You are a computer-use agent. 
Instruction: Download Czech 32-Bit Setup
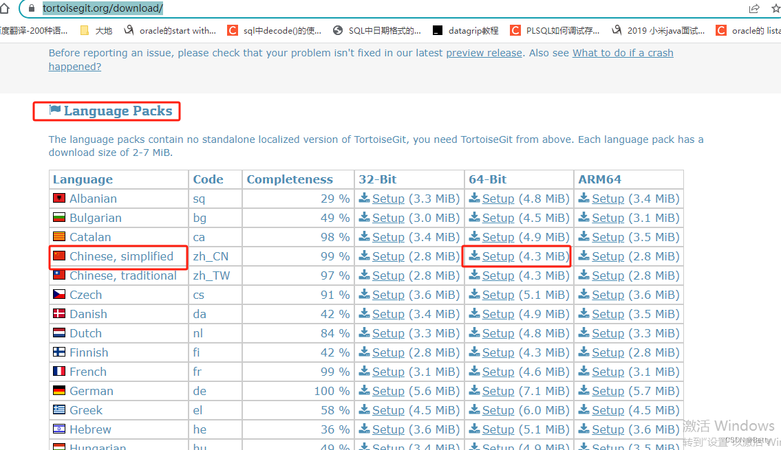[388, 295]
